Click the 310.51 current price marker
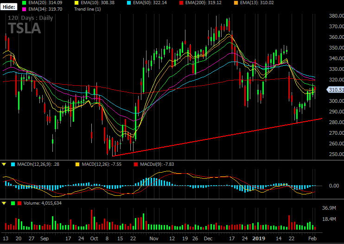This screenshot has height=244, width=344. point(336,90)
